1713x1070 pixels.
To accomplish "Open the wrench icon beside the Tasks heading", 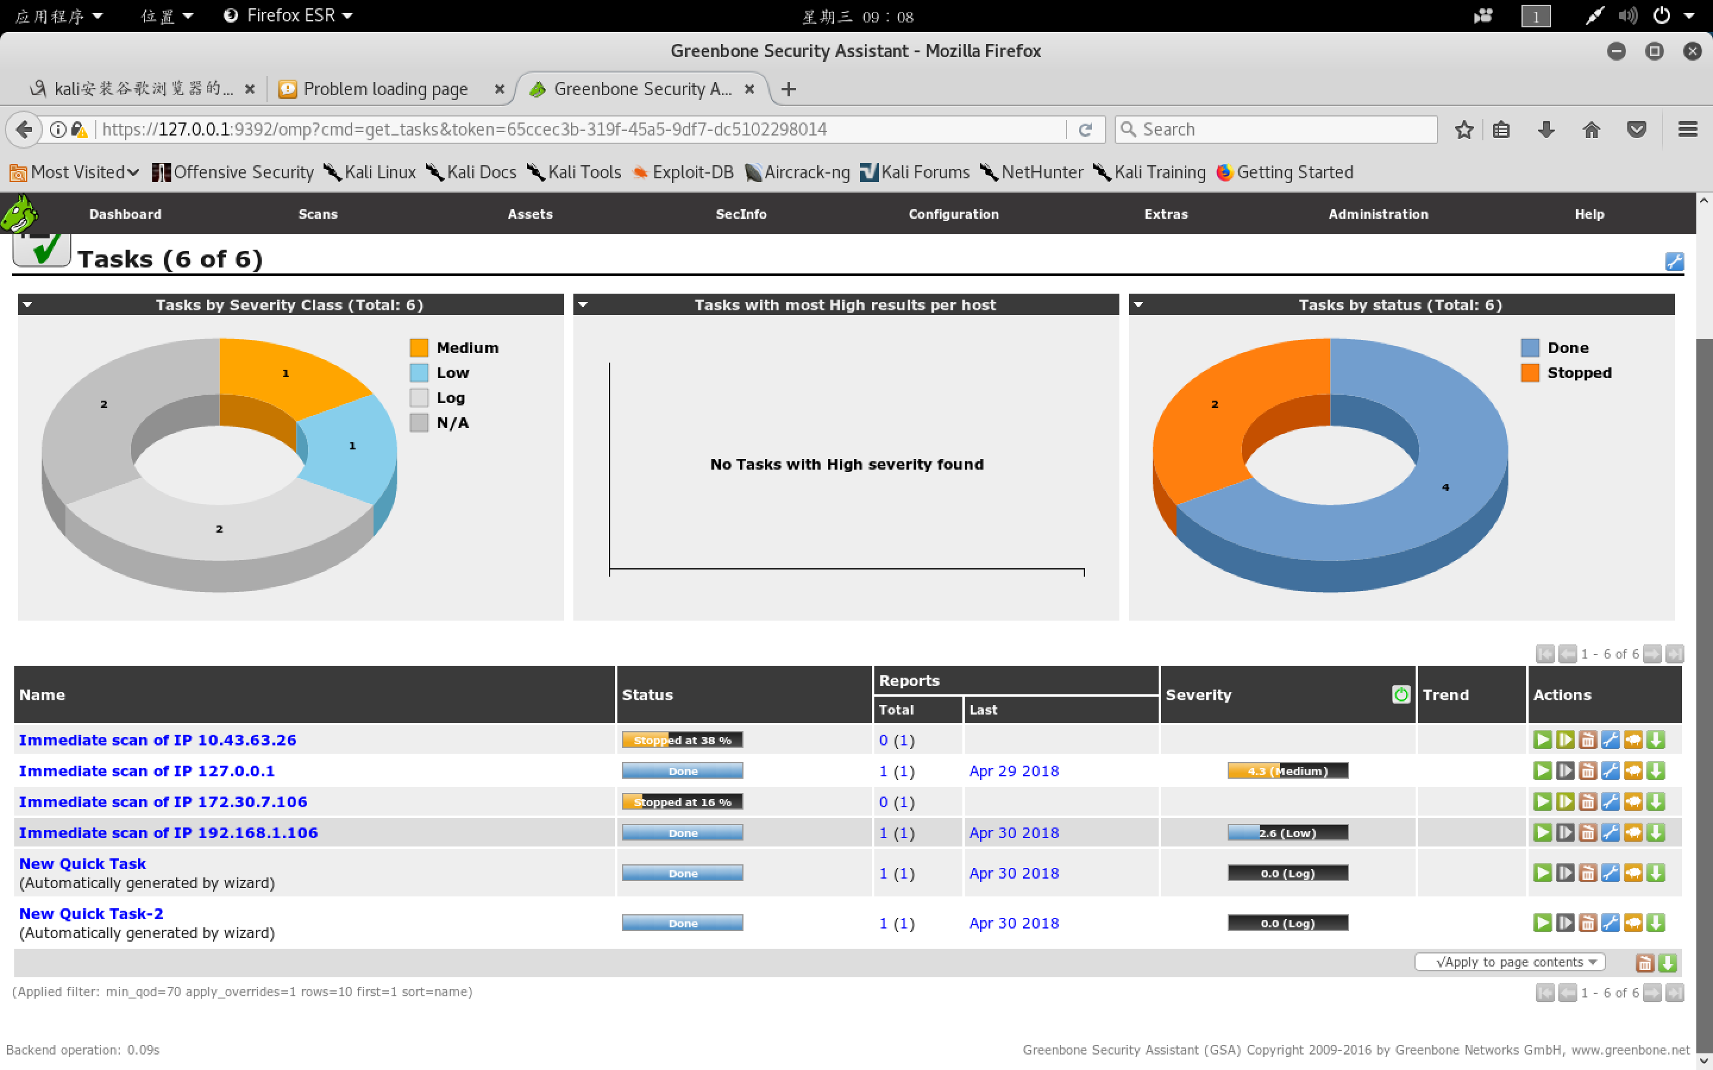I will (x=1674, y=262).
